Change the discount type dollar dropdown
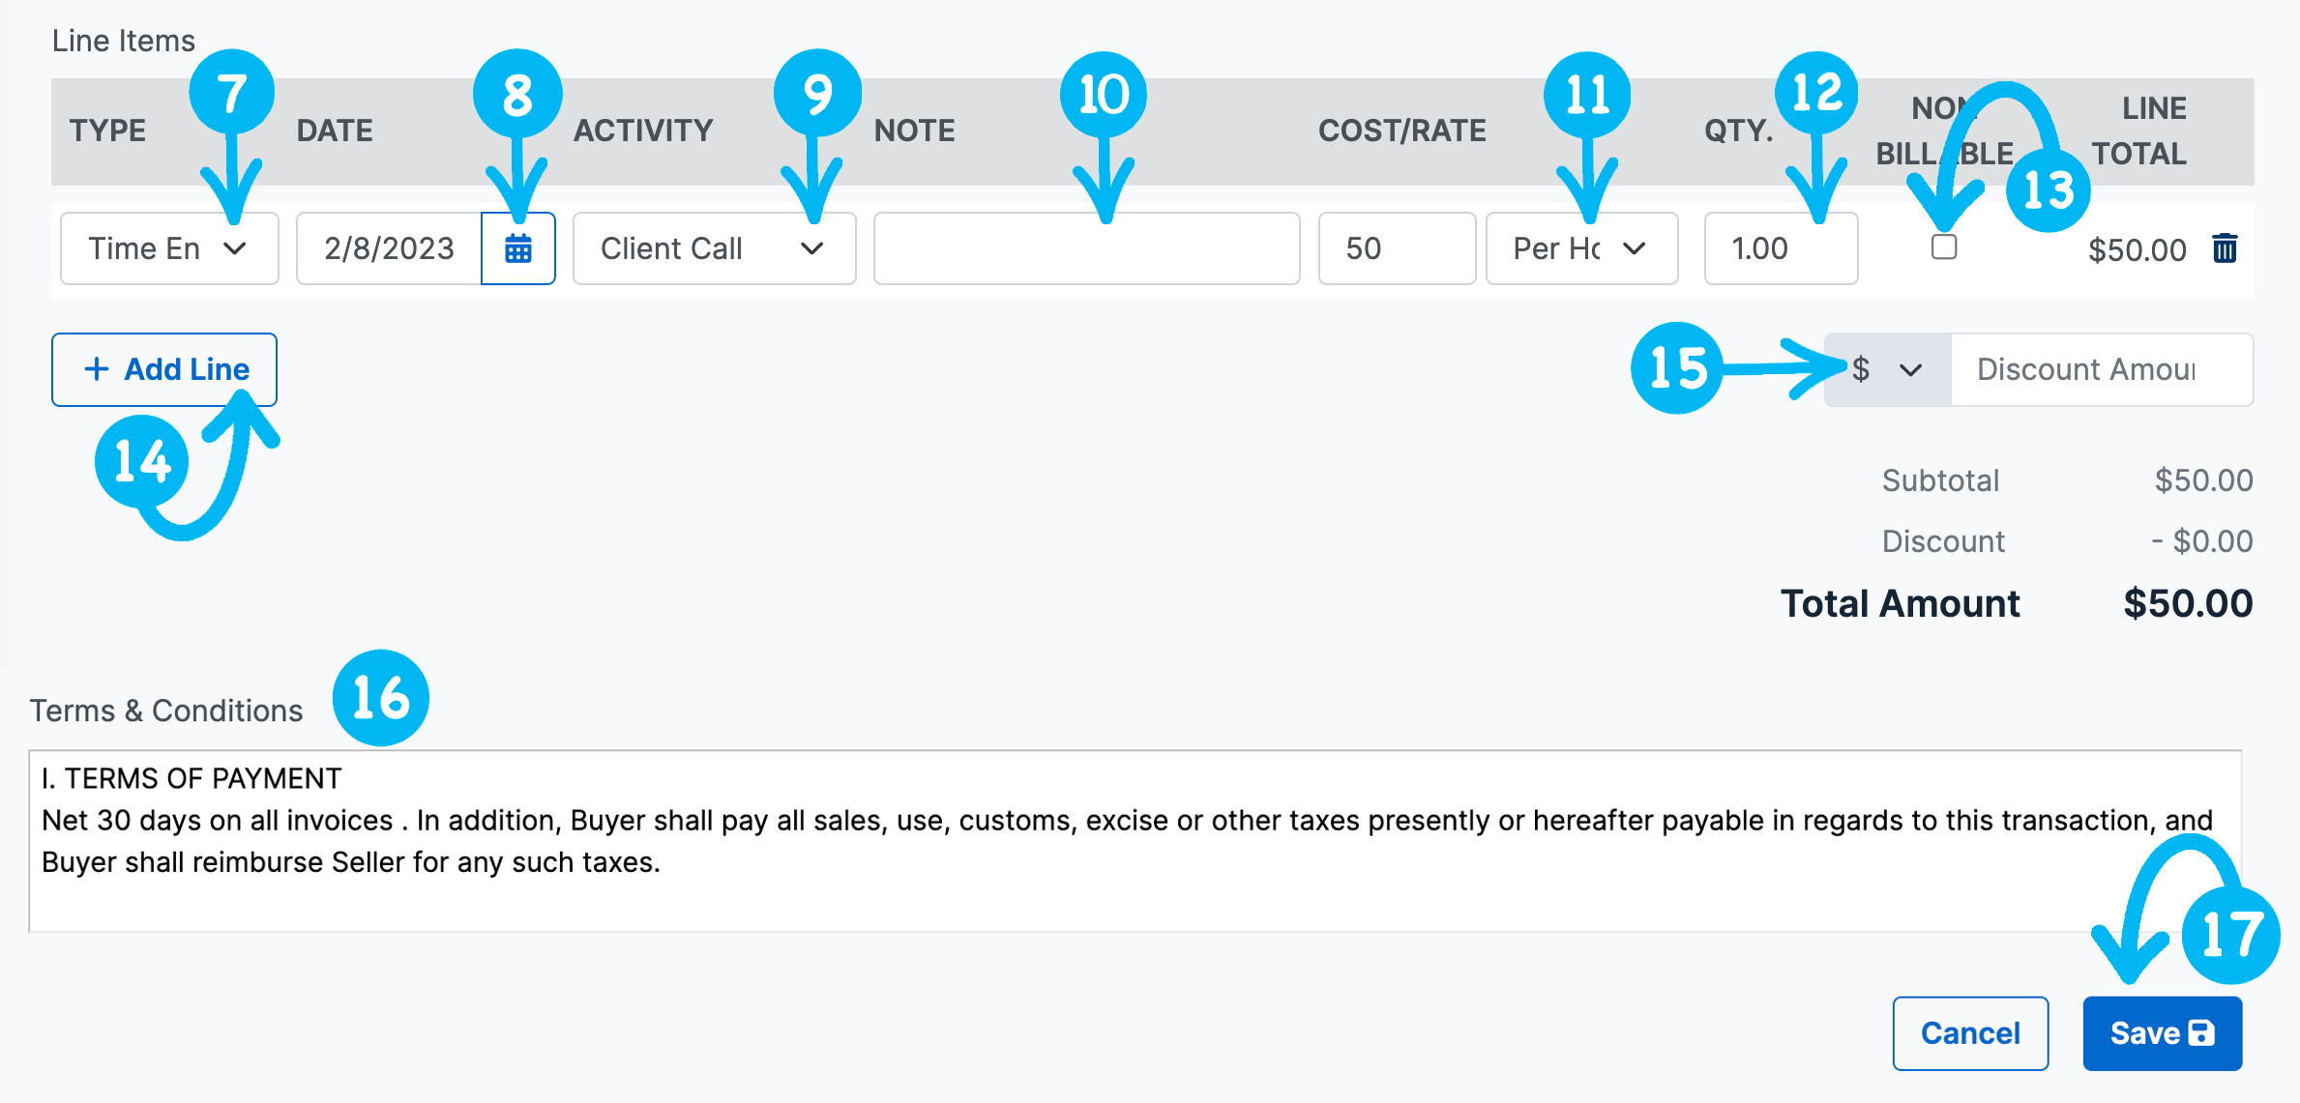 point(1886,369)
